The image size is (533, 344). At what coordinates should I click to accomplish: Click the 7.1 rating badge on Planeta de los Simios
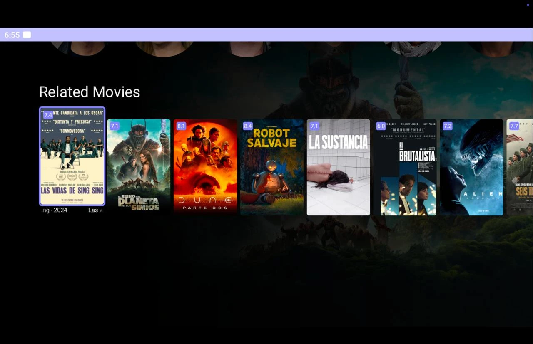(115, 126)
